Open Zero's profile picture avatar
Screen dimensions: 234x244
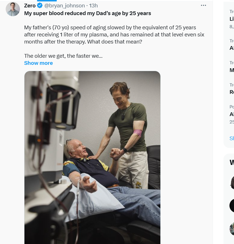(x=13, y=9)
